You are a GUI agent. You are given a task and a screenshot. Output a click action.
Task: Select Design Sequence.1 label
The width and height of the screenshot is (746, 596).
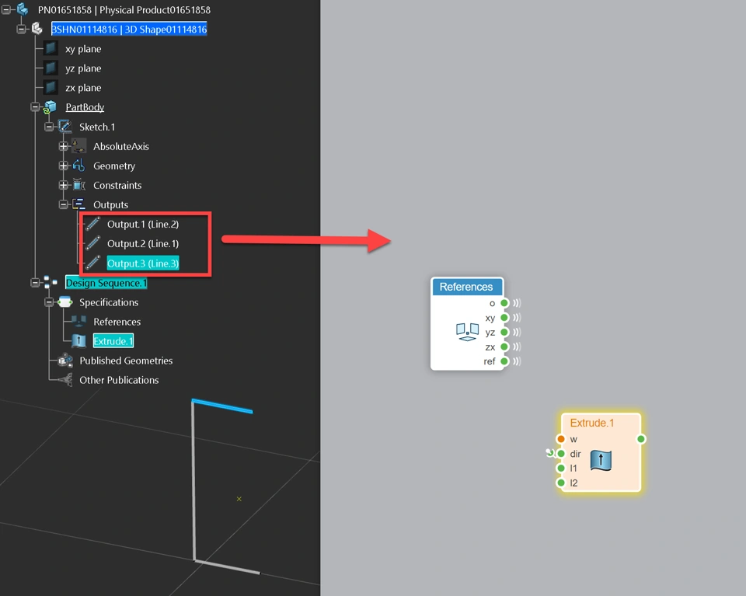coord(106,283)
